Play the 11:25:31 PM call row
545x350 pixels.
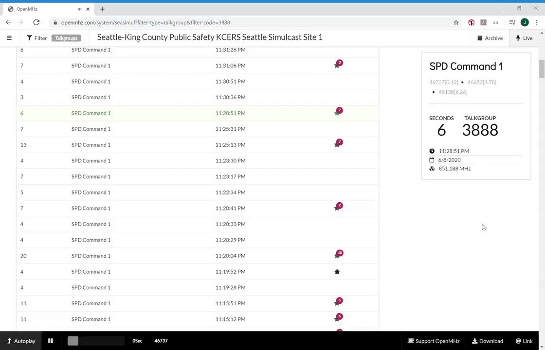tap(198, 129)
